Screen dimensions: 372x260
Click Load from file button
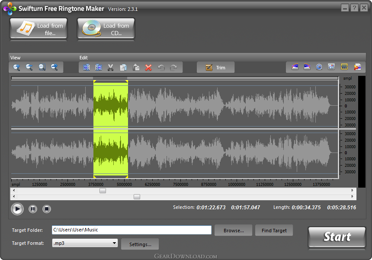tap(38, 29)
